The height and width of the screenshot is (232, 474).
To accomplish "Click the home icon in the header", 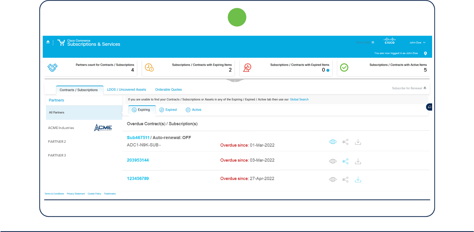I will click(x=48, y=42).
